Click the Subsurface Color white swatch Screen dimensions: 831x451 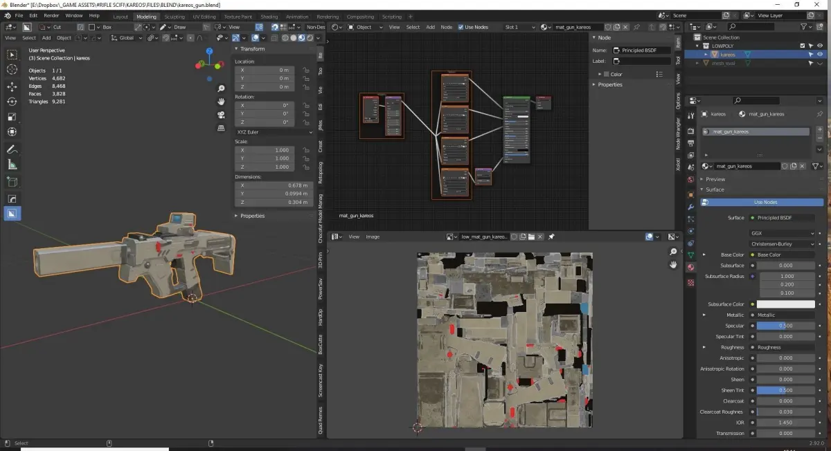pyautogui.click(x=785, y=304)
